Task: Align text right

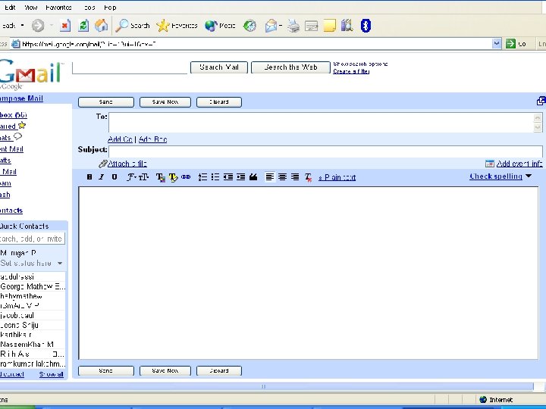Action: (295, 177)
